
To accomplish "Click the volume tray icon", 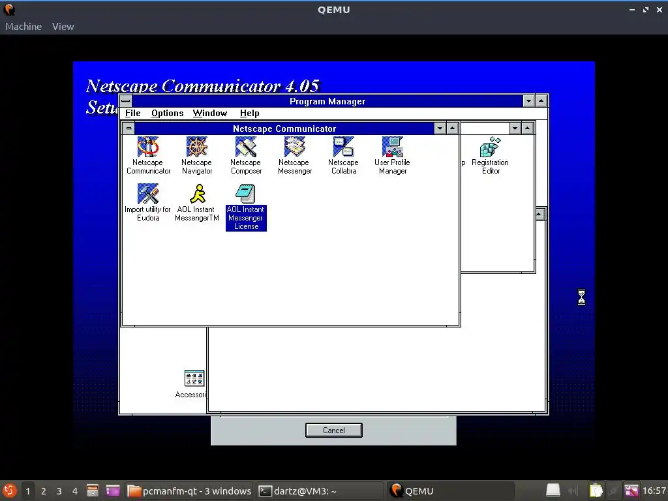I will pos(573,491).
